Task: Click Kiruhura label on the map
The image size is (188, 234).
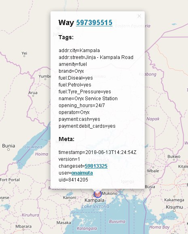Action: click(30, 215)
